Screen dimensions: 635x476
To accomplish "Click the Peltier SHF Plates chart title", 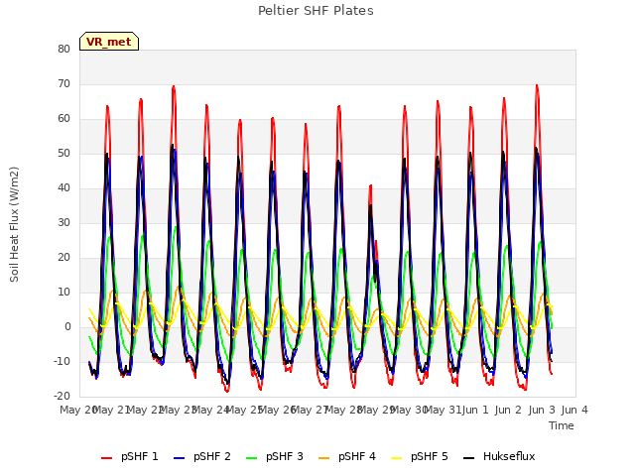I will (316, 11).
